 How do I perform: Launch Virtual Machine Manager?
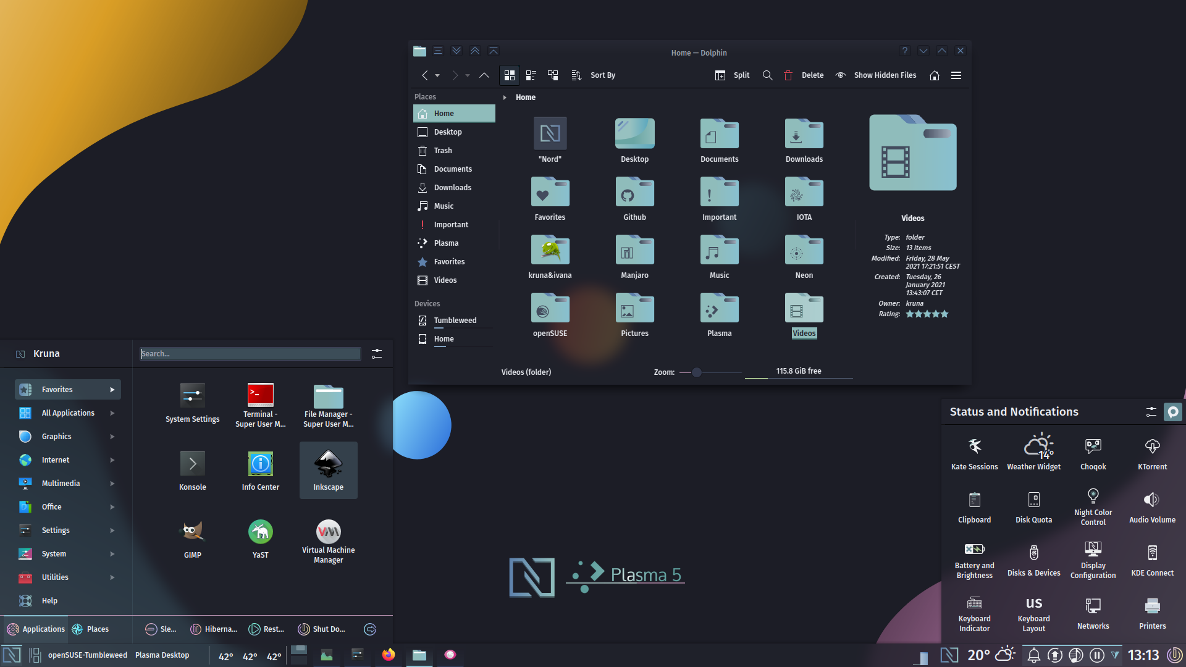tap(328, 541)
